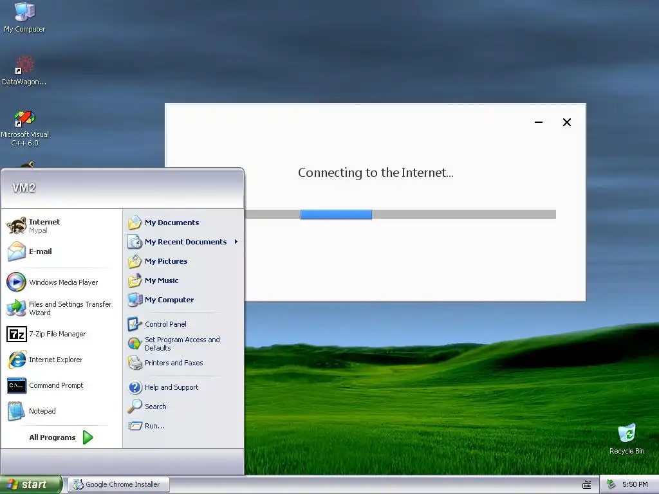Expand My Recent Documents submenu arrow
The width and height of the screenshot is (659, 494).
(236, 242)
